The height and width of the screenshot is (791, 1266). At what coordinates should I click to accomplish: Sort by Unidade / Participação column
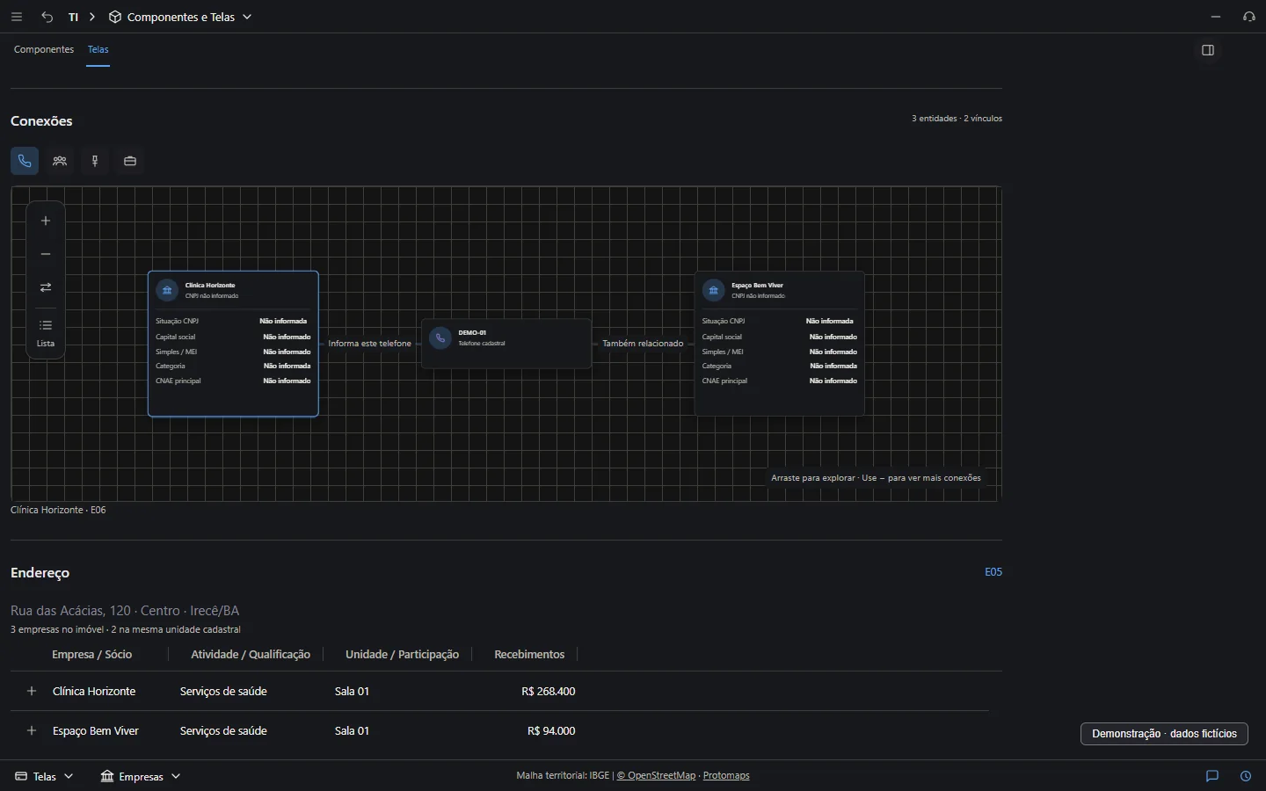[402, 655]
